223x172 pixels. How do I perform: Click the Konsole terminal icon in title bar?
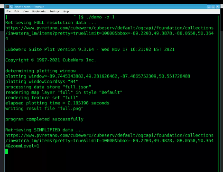pos(7,7)
